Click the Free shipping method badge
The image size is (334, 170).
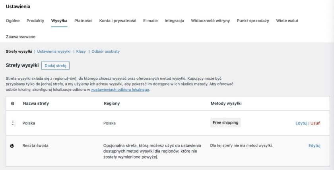[x=225, y=123]
